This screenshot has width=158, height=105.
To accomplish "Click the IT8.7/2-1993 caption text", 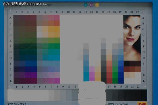I will (x=17, y=104).
